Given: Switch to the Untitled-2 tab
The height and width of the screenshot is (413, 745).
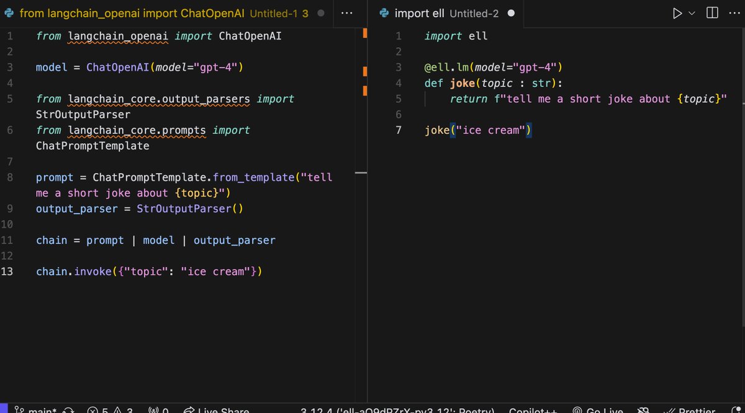Looking at the screenshot, I should point(446,13).
